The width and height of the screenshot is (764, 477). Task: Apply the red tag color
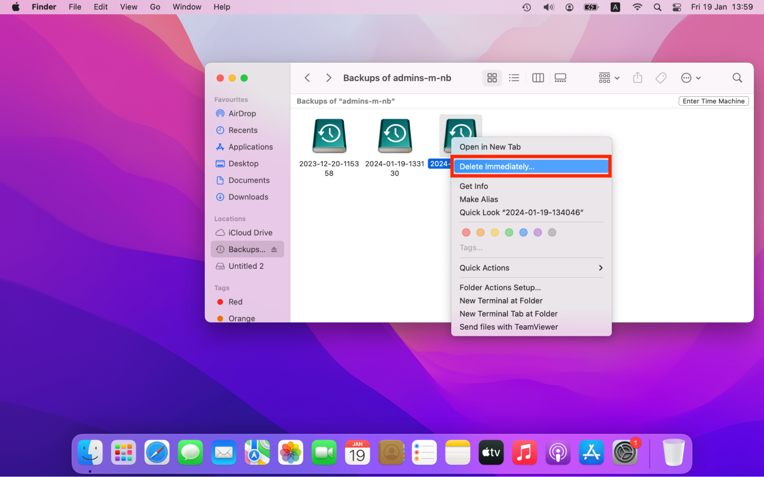pyautogui.click(x=466, y=232)
